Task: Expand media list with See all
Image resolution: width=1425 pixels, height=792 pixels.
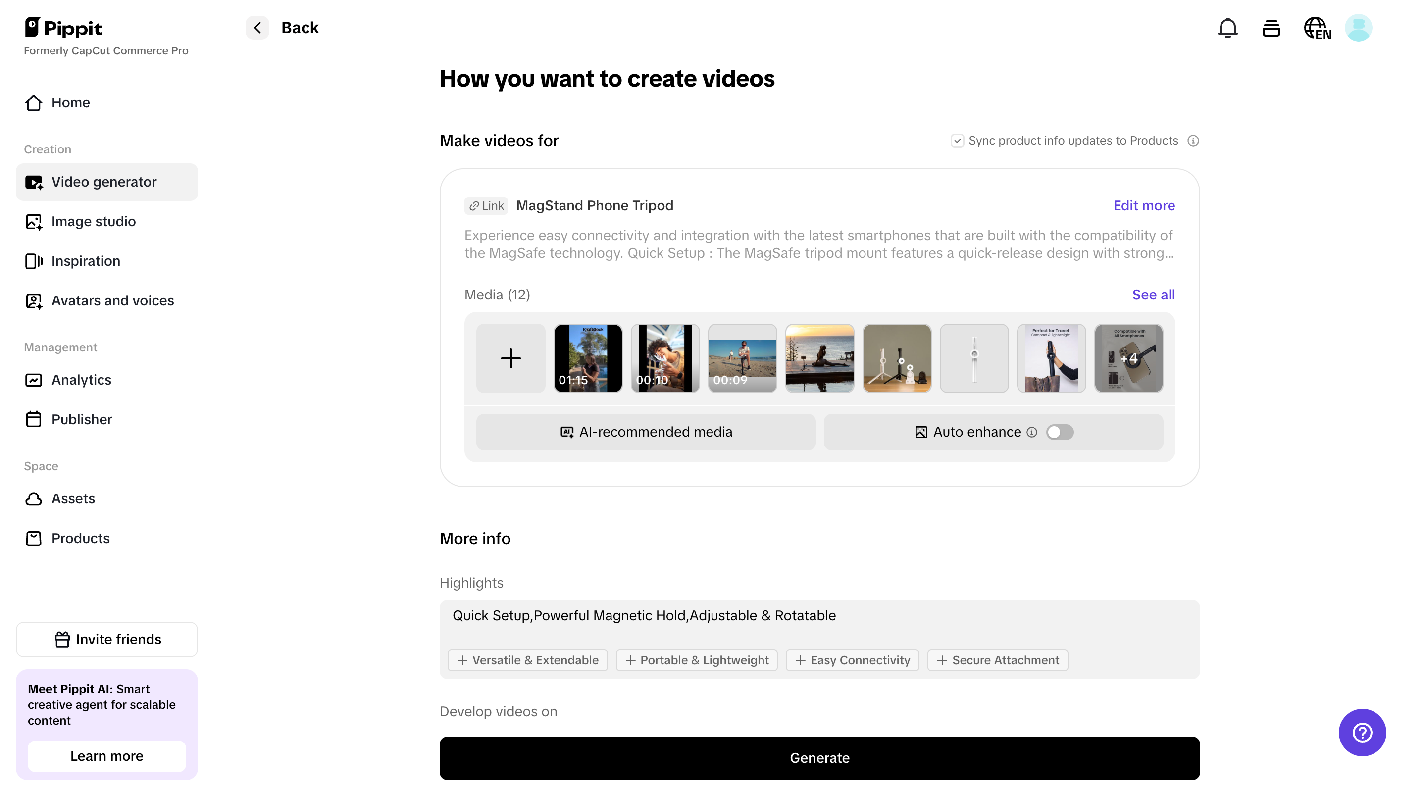Action: pyautogui.click(x=1153, y=294)
